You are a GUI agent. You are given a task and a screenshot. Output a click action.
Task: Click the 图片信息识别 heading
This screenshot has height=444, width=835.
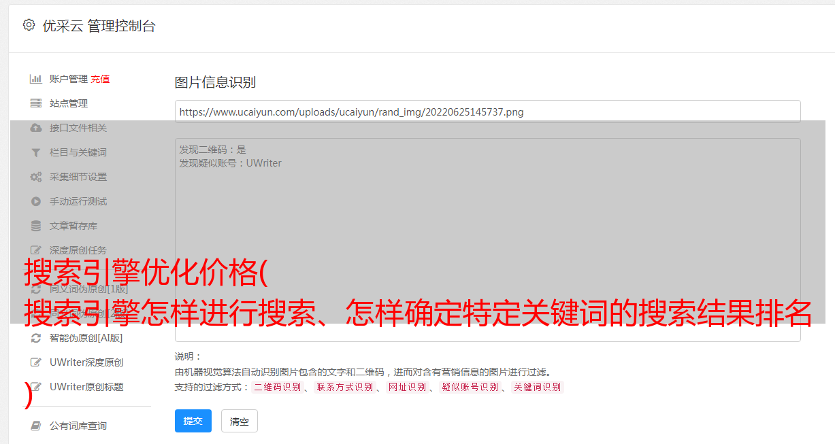click(x=215, y=82)
